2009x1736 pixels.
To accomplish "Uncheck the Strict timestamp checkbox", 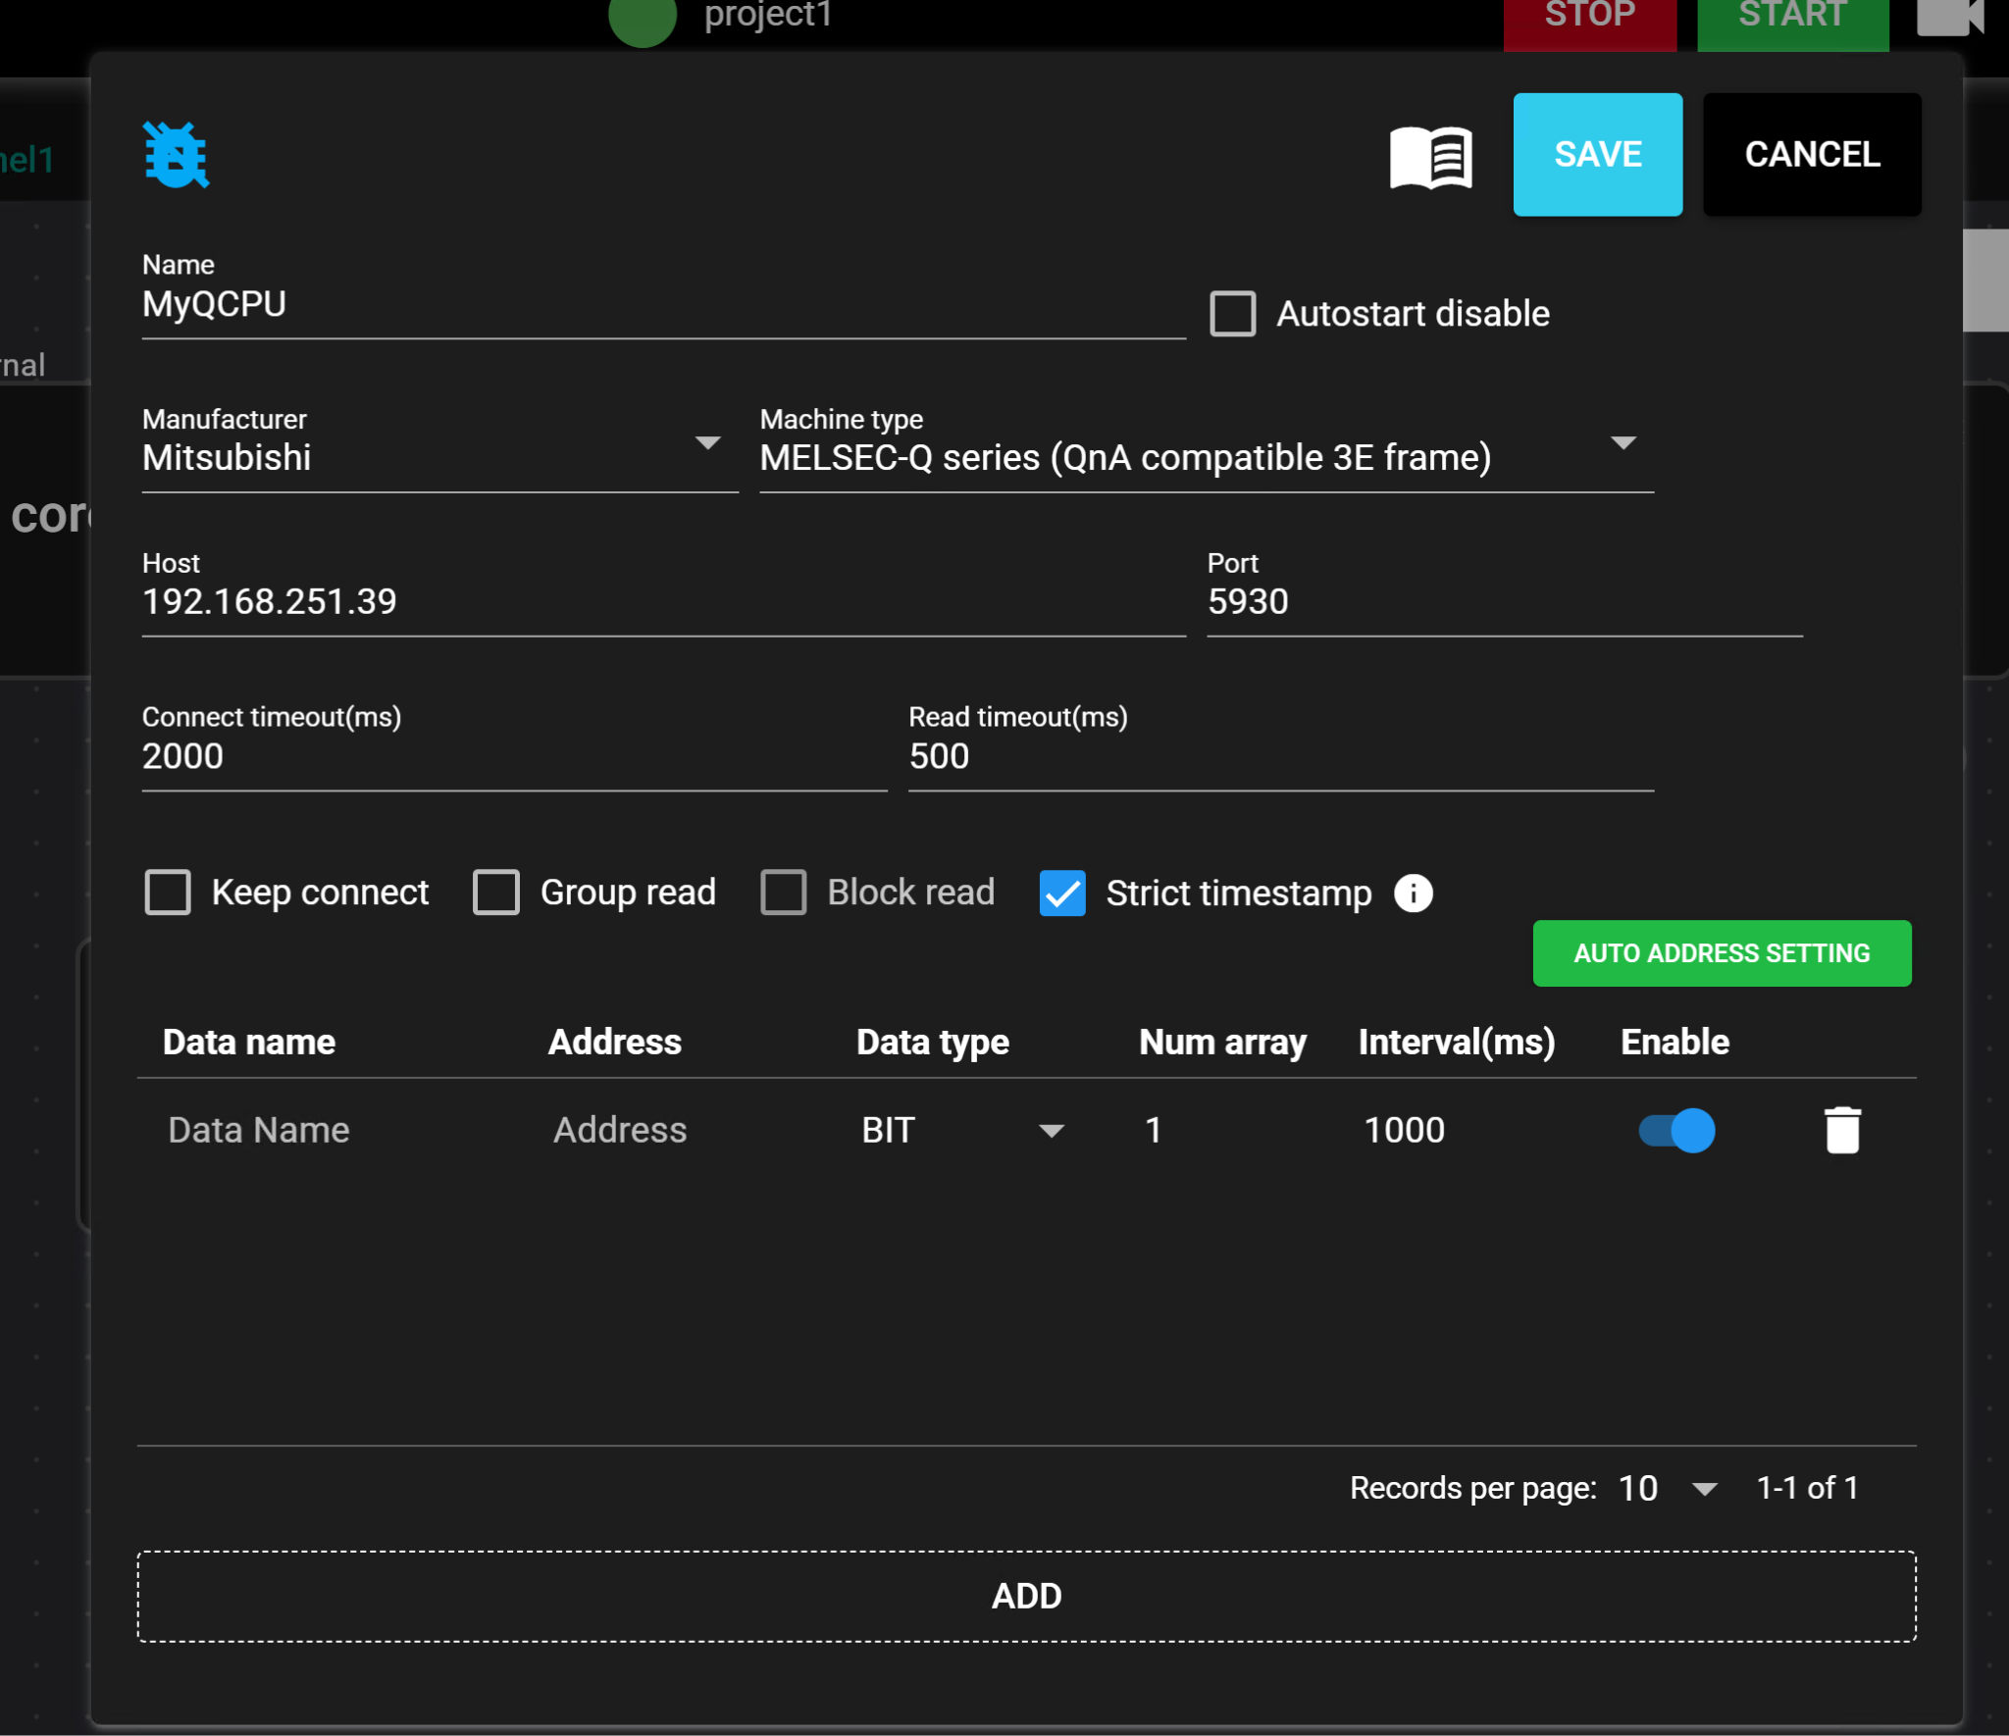I will click(1062, 893).
